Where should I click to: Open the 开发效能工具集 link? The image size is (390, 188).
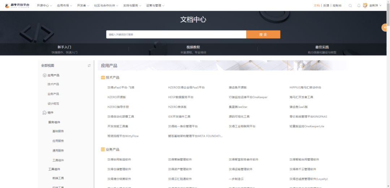click(x=118, y=126)
